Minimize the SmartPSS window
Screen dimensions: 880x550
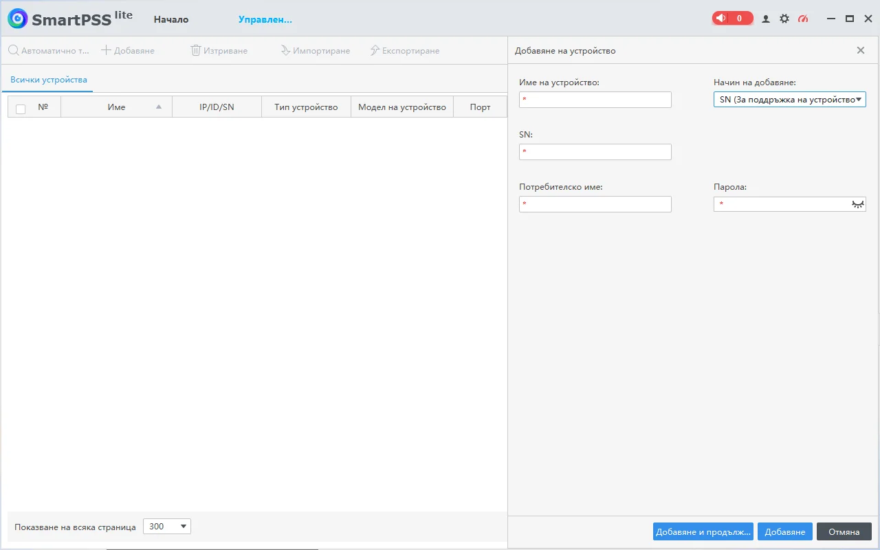[831, 19]
